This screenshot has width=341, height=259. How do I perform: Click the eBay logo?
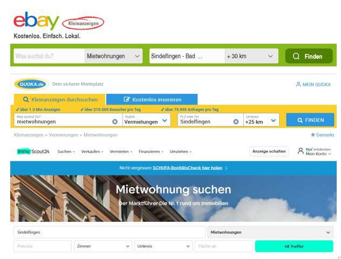point(36,21)
